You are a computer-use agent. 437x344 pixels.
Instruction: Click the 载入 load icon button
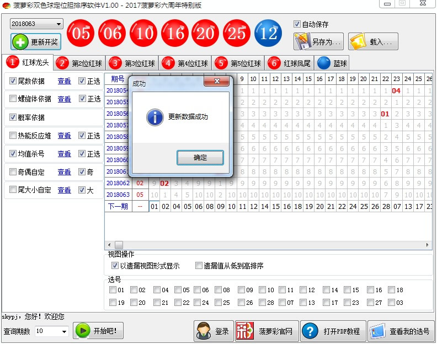click(373, 41)
